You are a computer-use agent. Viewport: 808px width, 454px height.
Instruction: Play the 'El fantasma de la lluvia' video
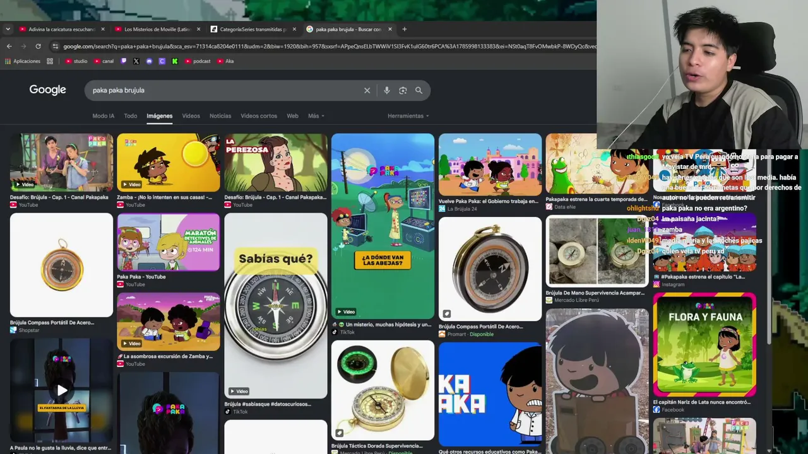tap(62, 390)
